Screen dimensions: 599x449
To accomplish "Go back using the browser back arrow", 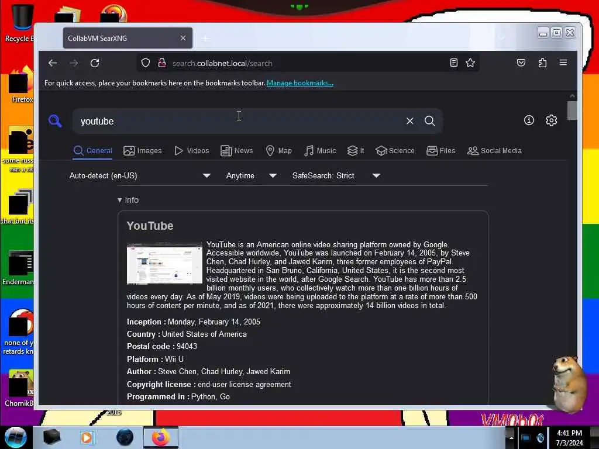I will [53, 63].
